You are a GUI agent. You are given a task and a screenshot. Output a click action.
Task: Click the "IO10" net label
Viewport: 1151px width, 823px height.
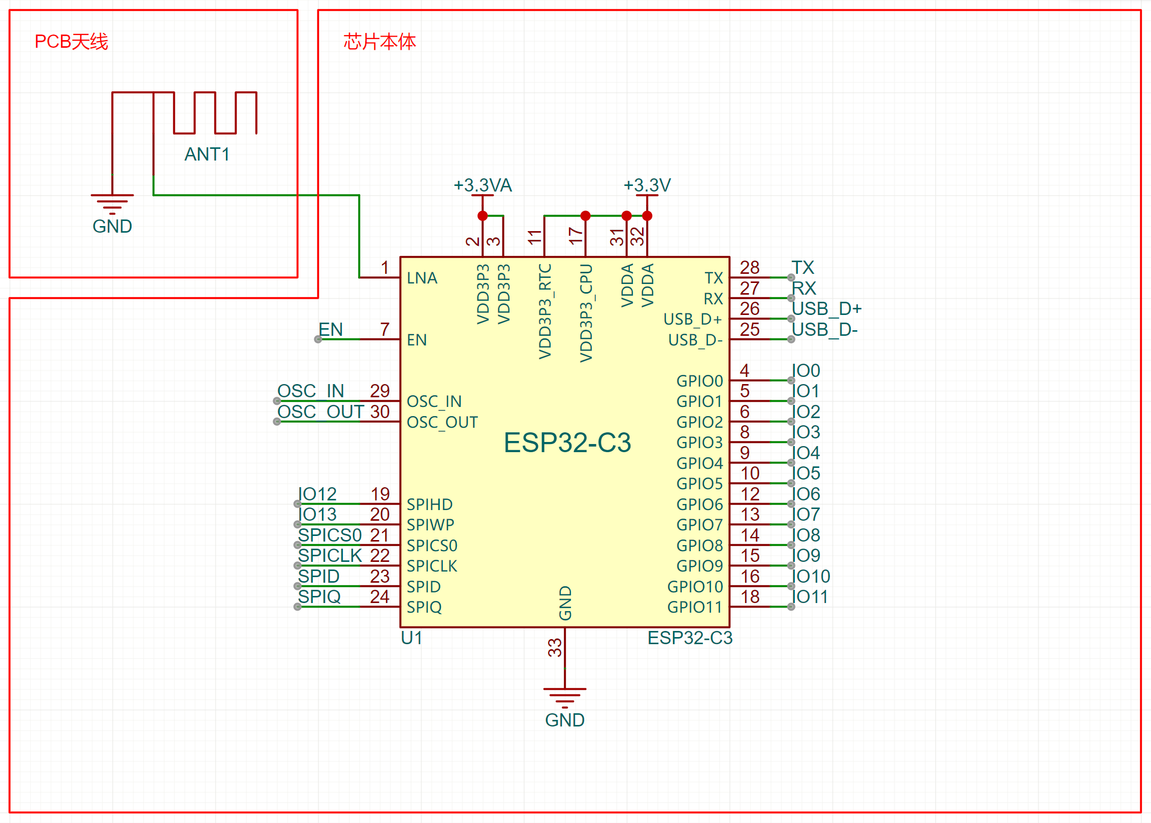[811, 577]
